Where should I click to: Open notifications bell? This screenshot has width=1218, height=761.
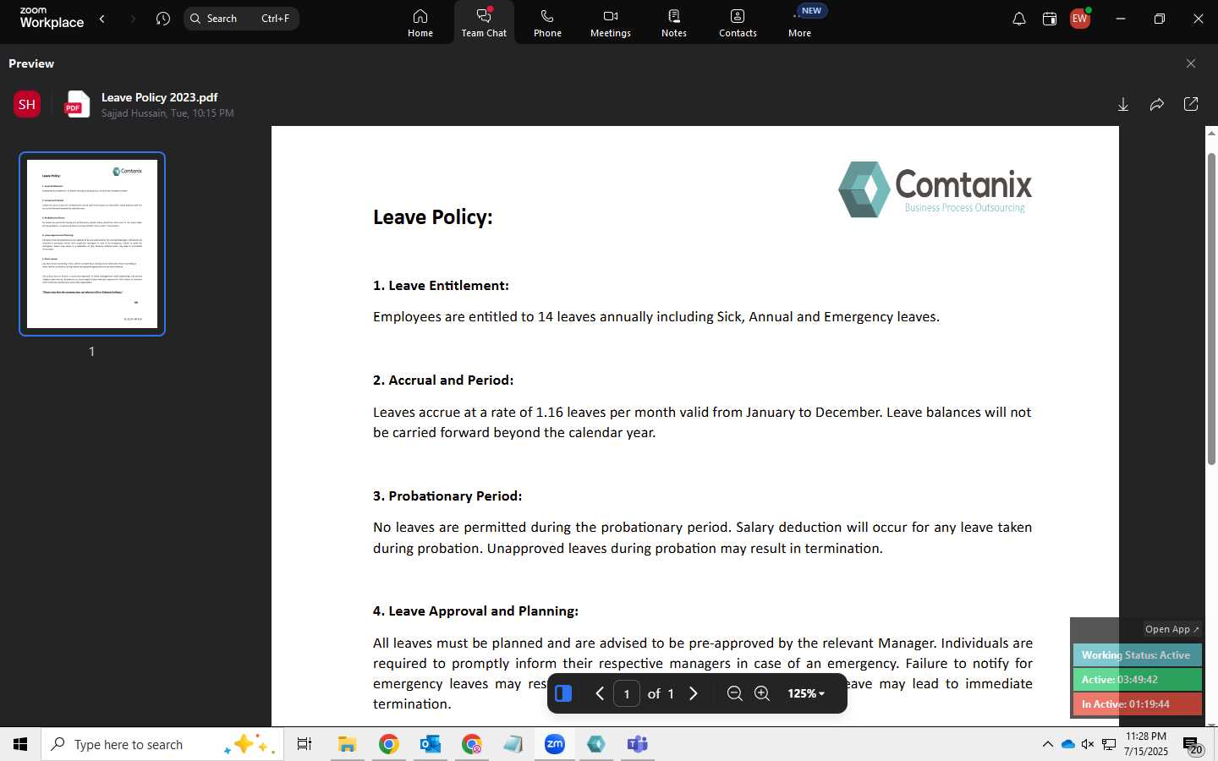point(1019,19)
